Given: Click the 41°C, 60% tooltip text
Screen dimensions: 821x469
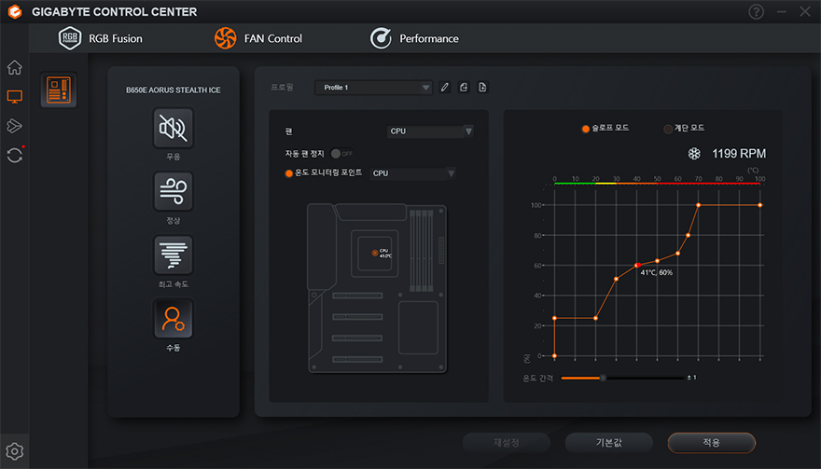Looking at the screenshot, I should click(657, 272).
